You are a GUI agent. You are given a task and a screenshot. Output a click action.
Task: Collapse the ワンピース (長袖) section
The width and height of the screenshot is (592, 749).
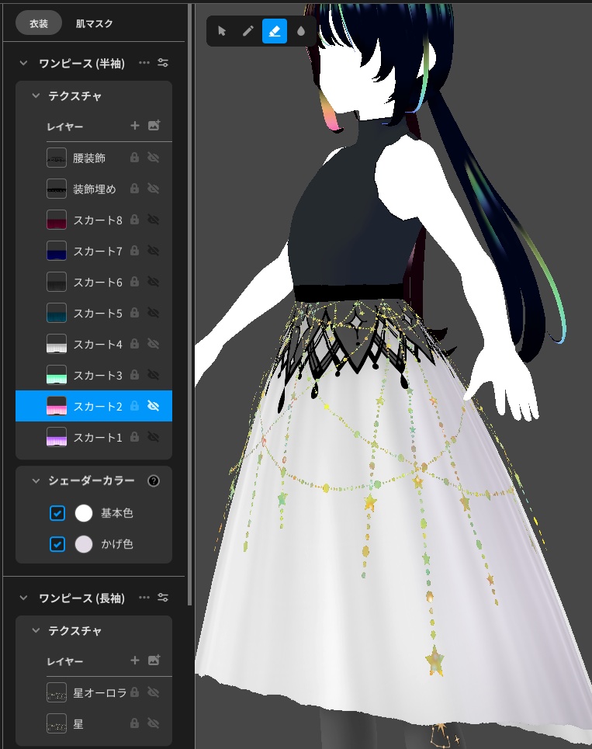[23, 598]
